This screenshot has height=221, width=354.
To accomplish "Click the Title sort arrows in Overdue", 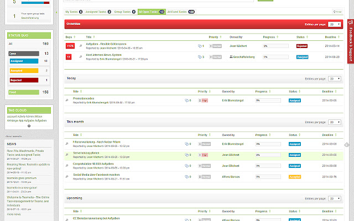I will pyautogui.click(x=92, y=37).
